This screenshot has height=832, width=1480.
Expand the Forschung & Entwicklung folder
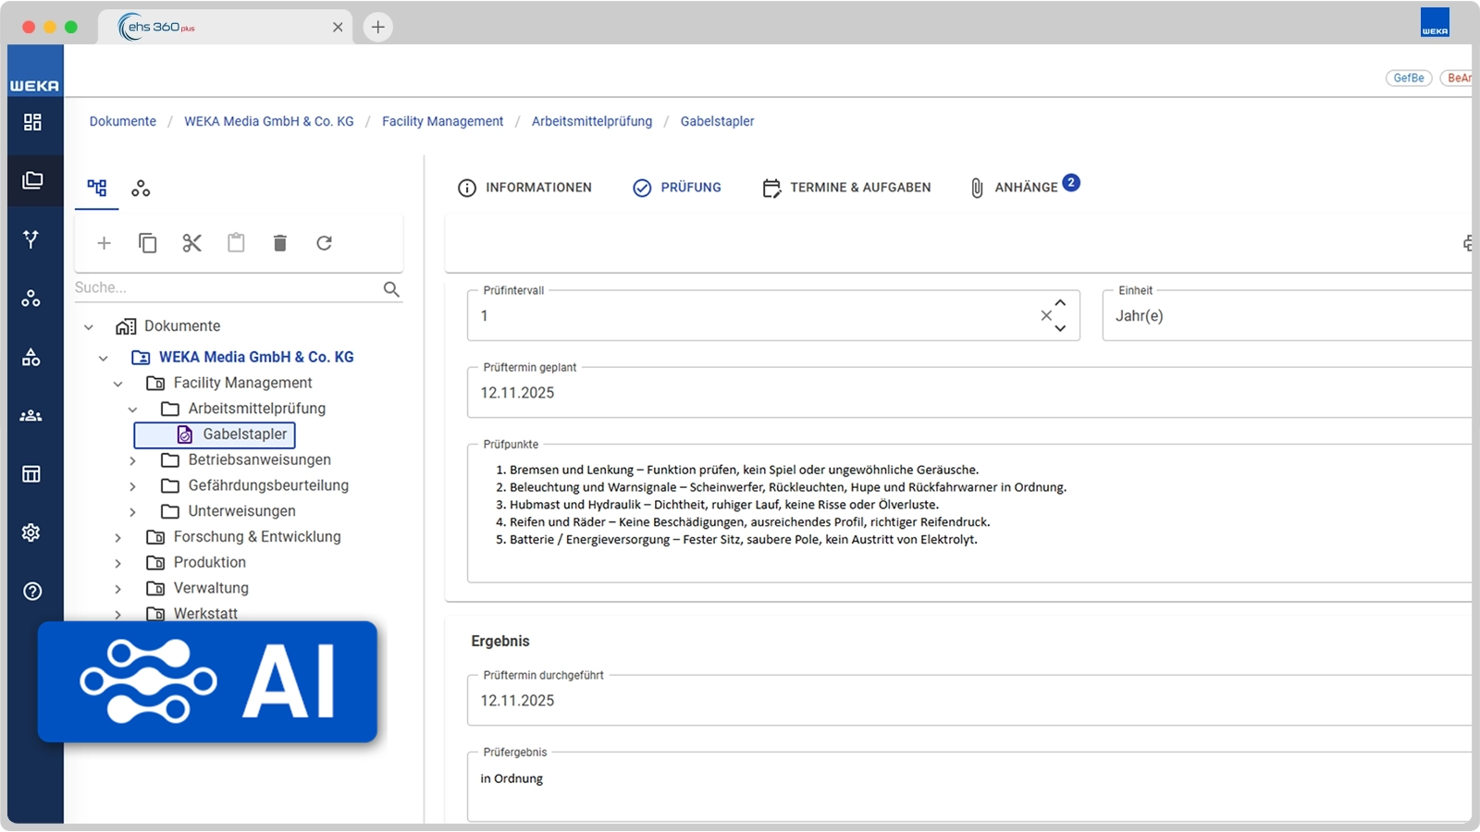pyautogui.click(x=118, y=538)
